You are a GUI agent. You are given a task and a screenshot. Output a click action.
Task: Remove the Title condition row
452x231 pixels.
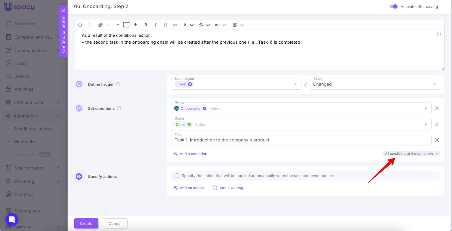click(437, 140)
